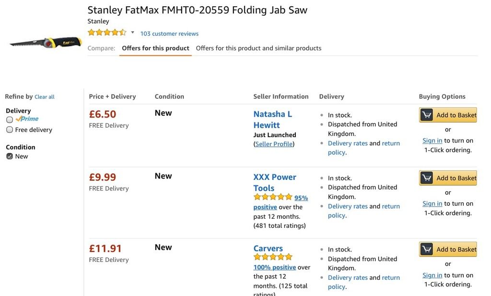Select the Offers for this product tab
Viewport: 491px width, 296px height.
[x=155, y=48]
